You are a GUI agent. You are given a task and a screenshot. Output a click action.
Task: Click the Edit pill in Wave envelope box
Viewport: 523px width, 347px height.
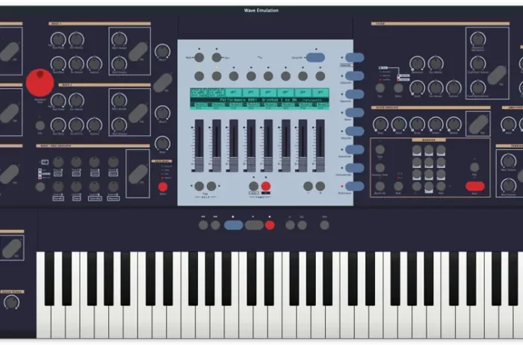coord(138,174)
